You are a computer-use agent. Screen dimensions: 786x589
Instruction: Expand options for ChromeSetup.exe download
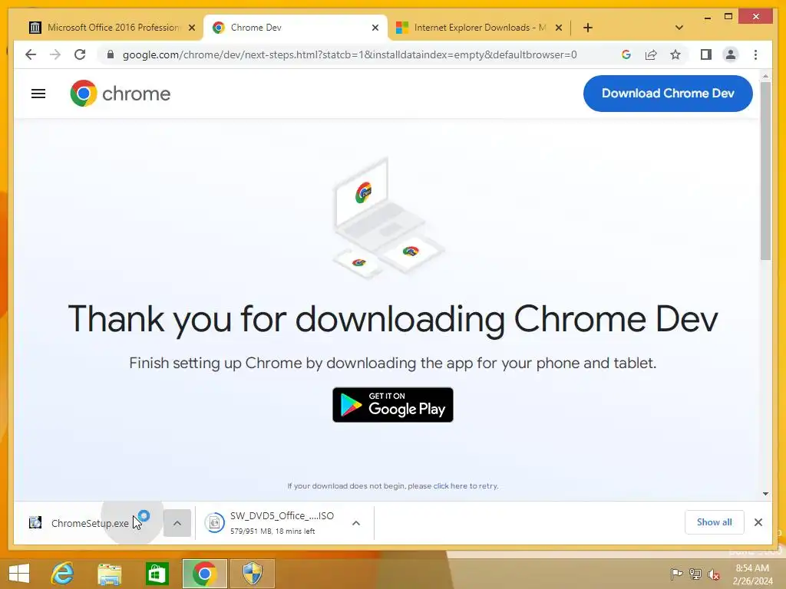point(177,523)
